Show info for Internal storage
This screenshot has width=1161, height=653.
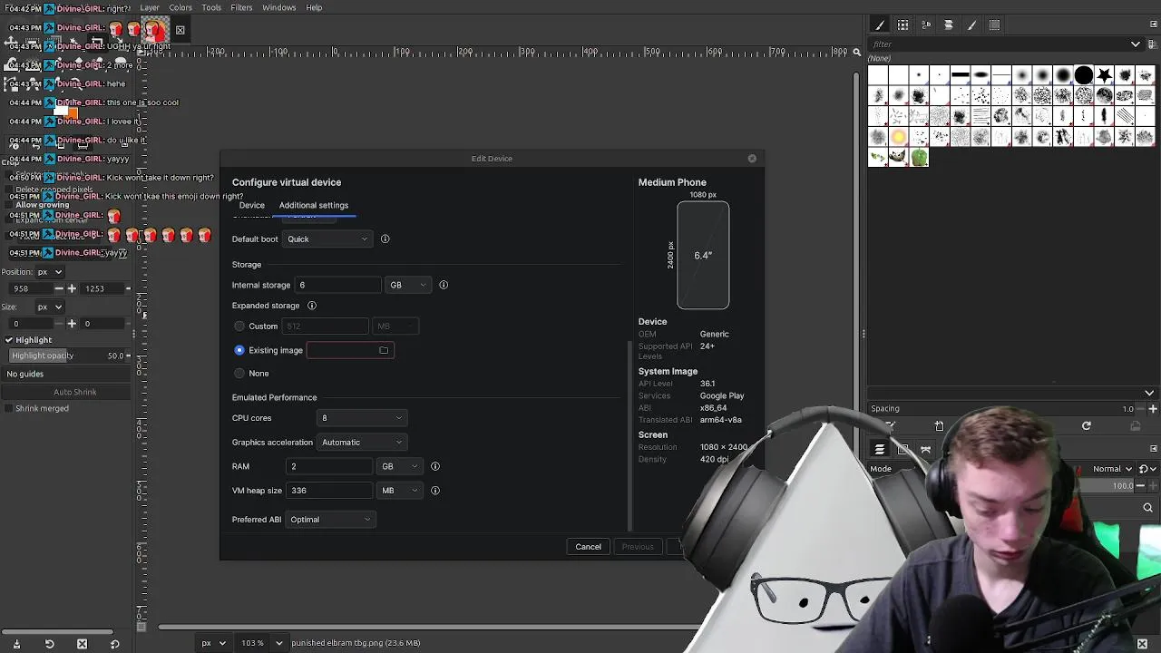(444, 285)
